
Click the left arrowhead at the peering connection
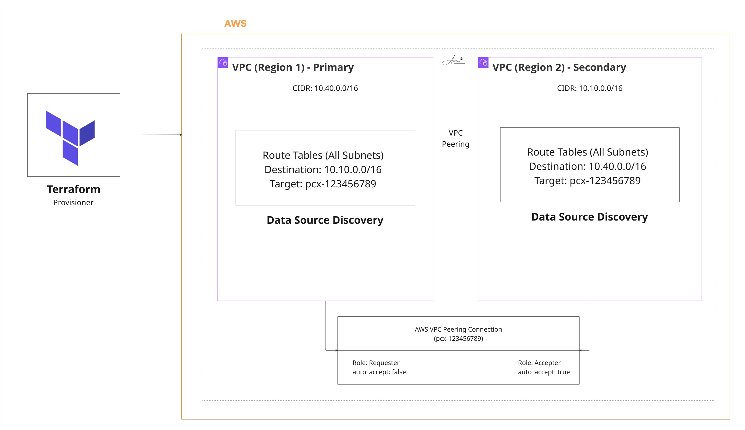tap(336, 350)
